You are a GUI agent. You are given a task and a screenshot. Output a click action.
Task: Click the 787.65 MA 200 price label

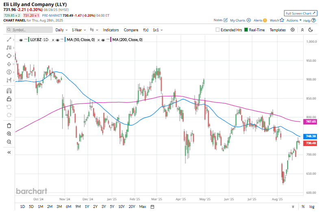point(310,121)
